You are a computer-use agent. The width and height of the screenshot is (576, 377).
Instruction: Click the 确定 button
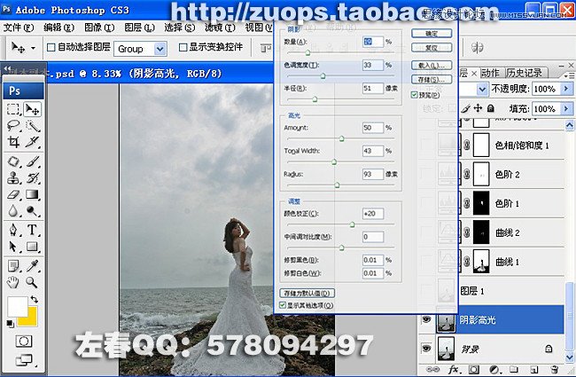coord(432,34)
